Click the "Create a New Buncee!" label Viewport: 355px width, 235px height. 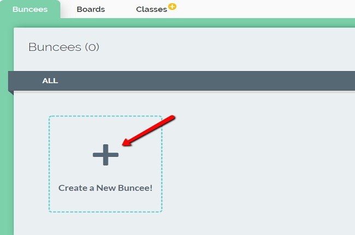(105, 187)
